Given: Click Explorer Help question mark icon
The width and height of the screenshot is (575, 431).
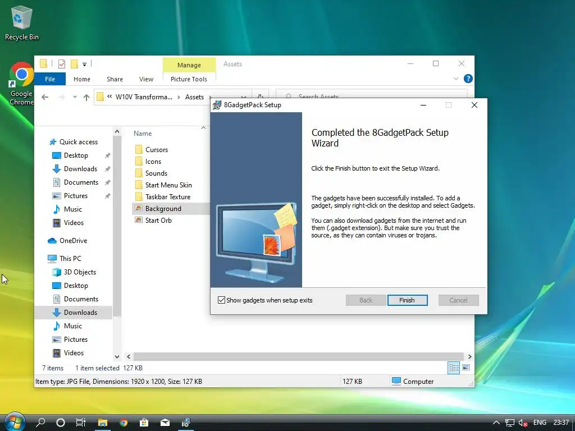Looking at the screenshot, I should tap(468, 79).
